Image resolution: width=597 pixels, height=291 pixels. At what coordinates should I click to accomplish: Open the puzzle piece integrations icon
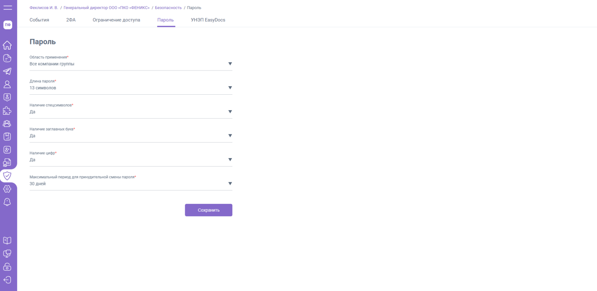point(7,111)
